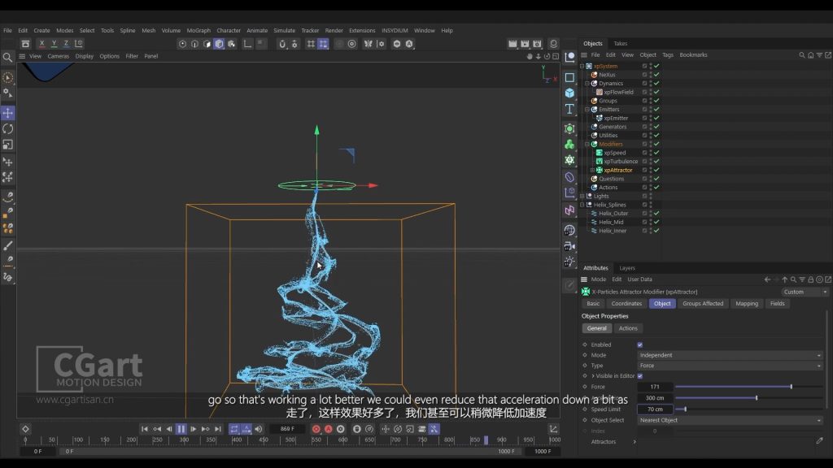Open the search magnifier icon at top left
This screenshot has width=833, height=468.
pyautogui.click(x=7, y=57)
